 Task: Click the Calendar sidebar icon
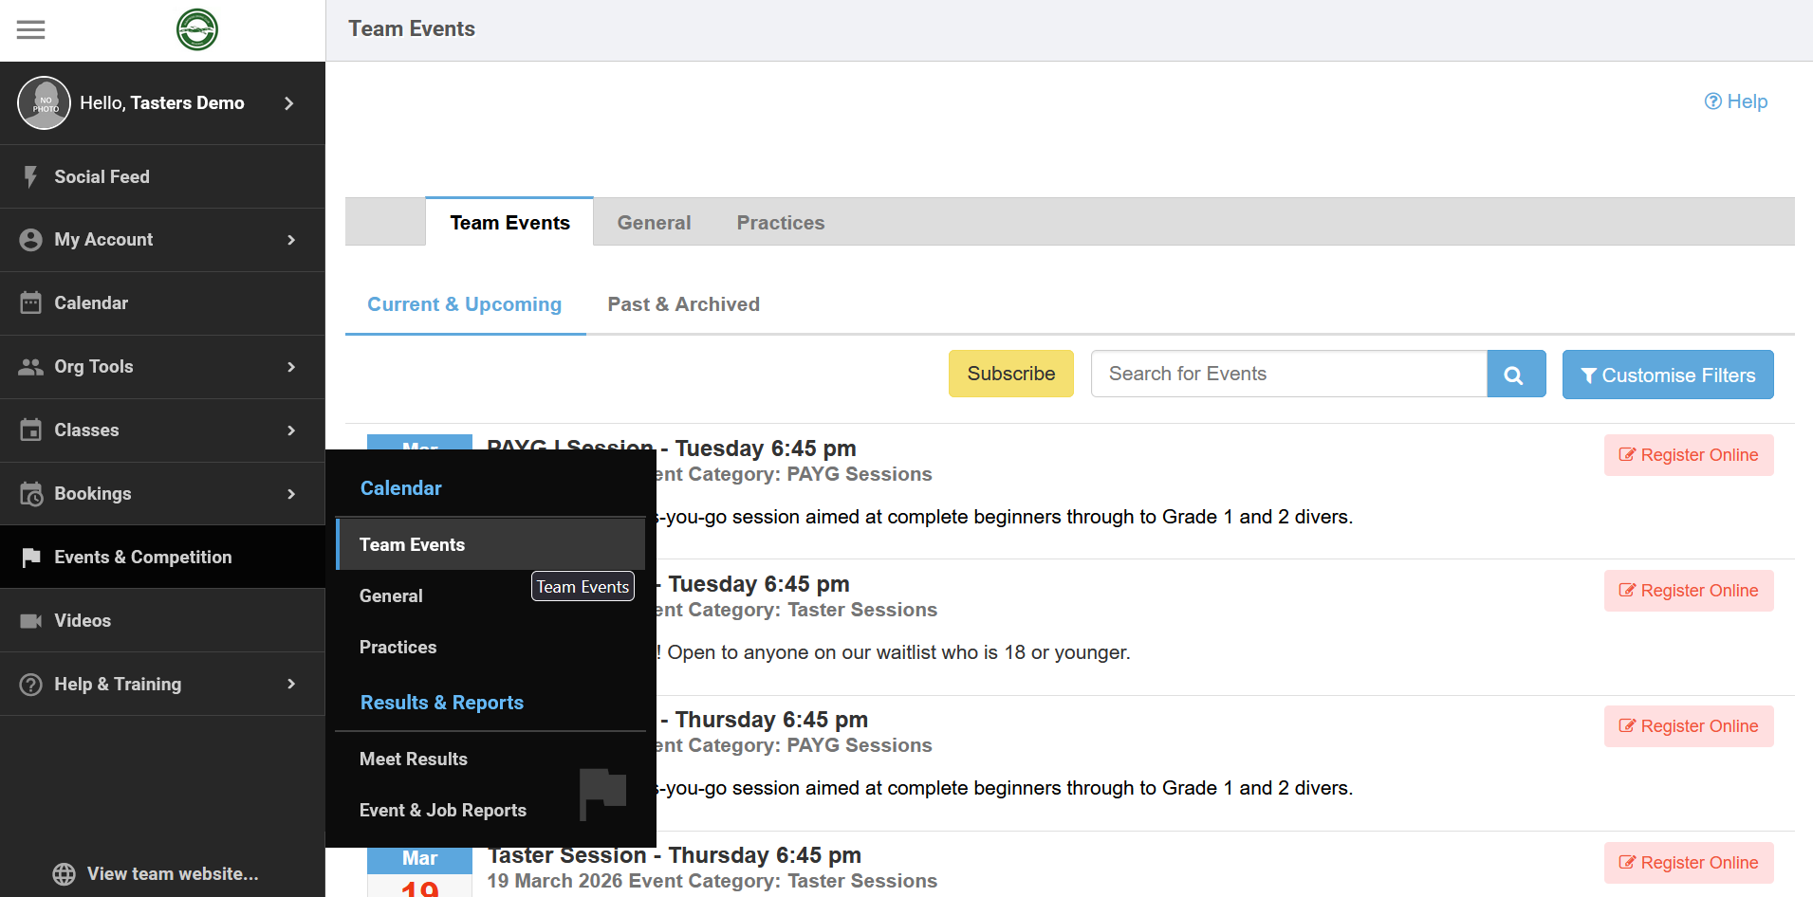30,303
